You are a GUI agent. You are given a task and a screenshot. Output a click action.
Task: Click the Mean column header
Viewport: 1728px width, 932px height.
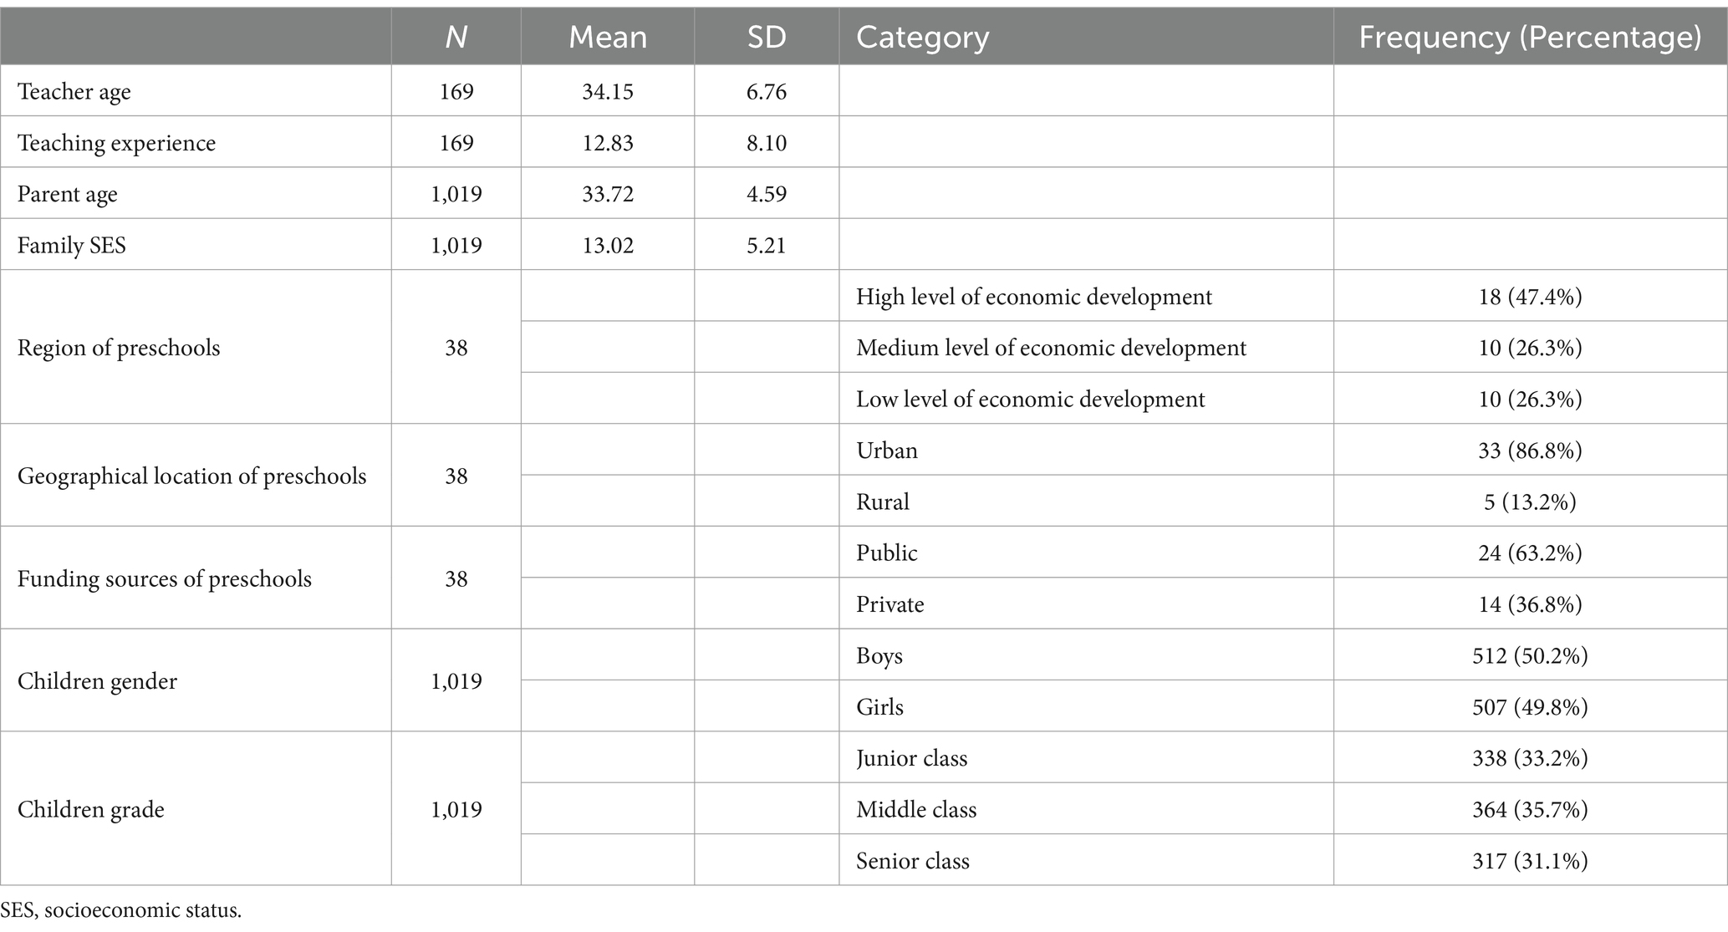coord(608,37)
